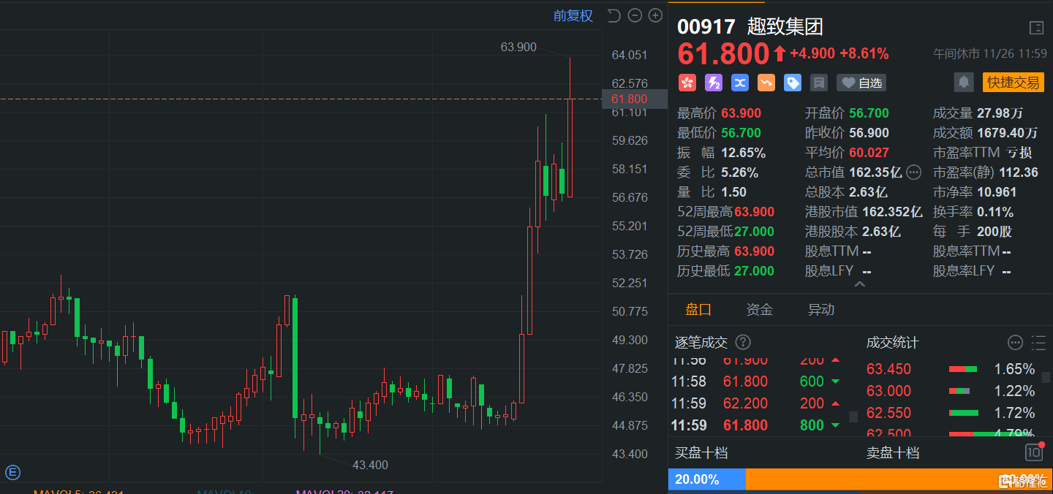
Task: Open the 前复权 adjustment dropdown
Action: tap(573, 15)
